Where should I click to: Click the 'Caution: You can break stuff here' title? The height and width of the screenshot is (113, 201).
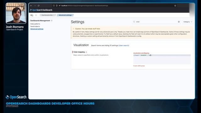click(87, 29)
